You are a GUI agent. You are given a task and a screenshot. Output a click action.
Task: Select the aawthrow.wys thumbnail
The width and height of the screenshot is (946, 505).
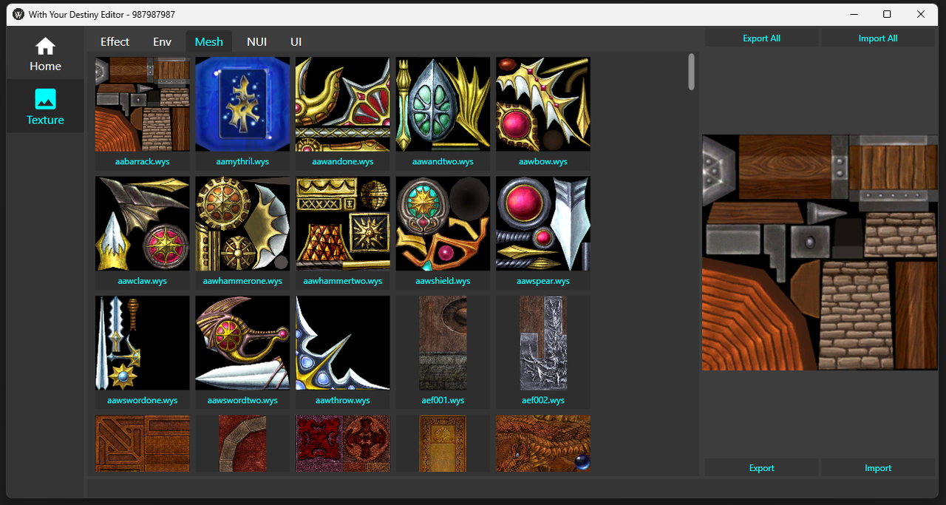coord(343,343)
